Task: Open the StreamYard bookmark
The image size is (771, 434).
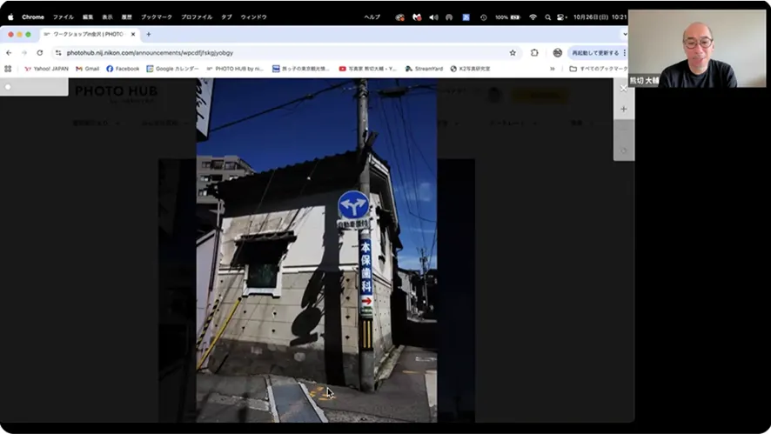Action: click(424, 69)
